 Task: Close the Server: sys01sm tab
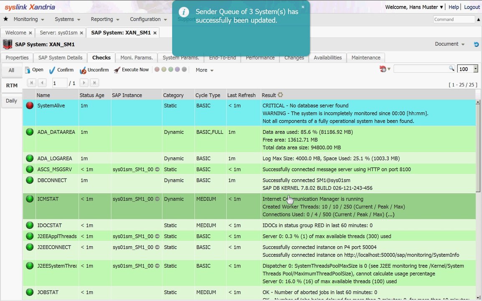point(81,33)
